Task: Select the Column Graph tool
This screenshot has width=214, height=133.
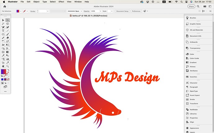Action: point(7,59)
